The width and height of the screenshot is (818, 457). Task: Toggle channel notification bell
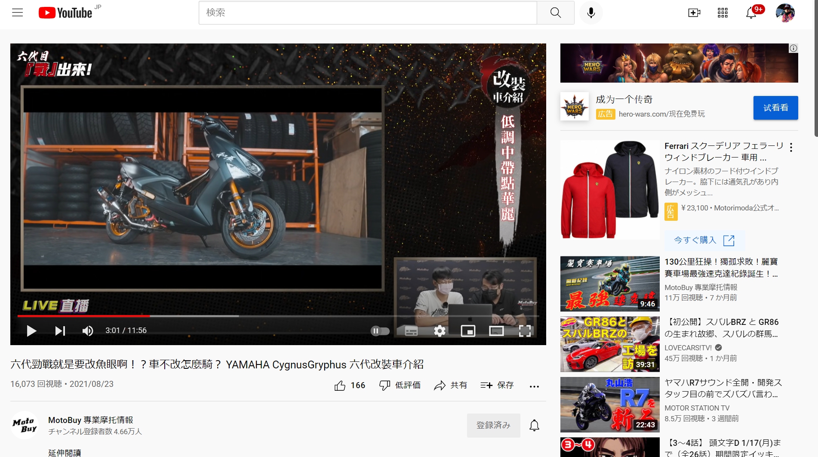534,425
